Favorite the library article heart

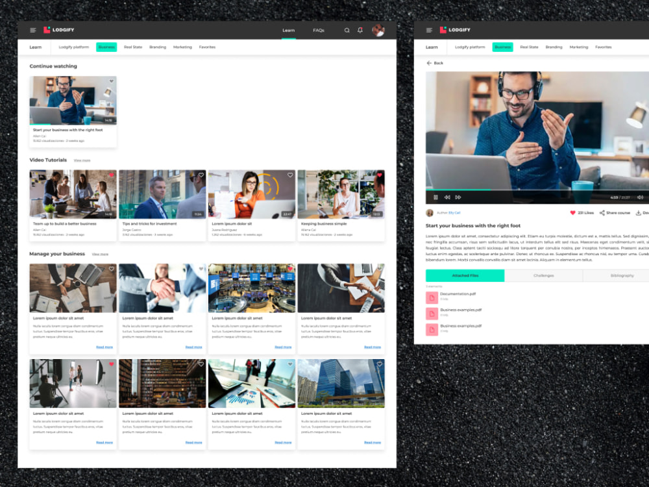[201, 364]
